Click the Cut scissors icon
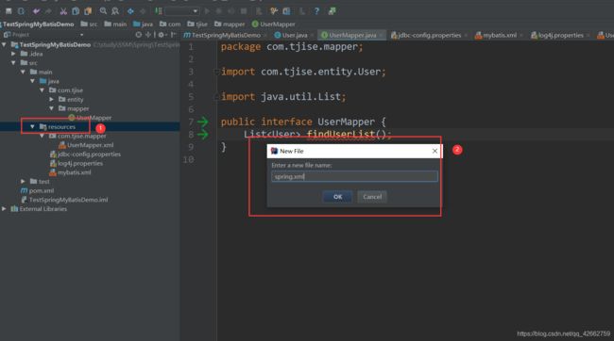The width and height of the screenshot is (614, 341). 63,11
